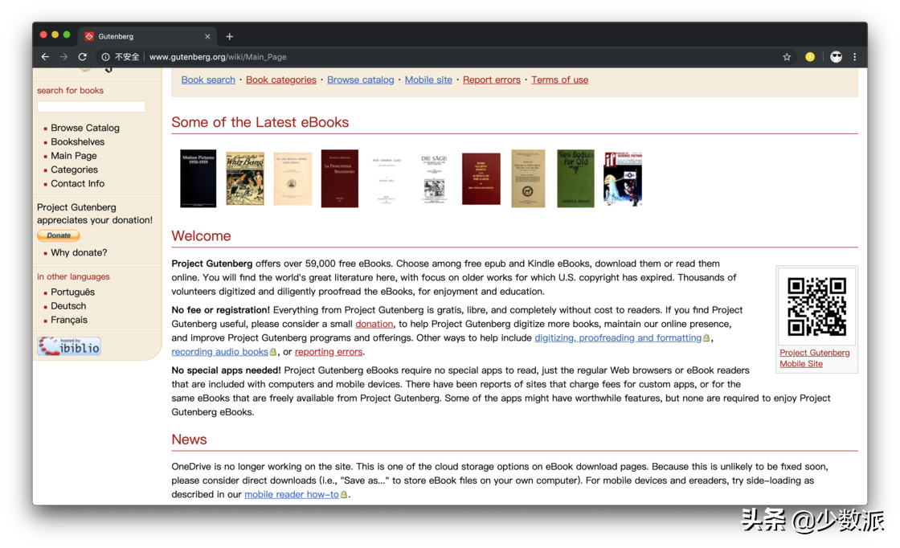Open the red cover with gold lettering

tap(481, 178)
